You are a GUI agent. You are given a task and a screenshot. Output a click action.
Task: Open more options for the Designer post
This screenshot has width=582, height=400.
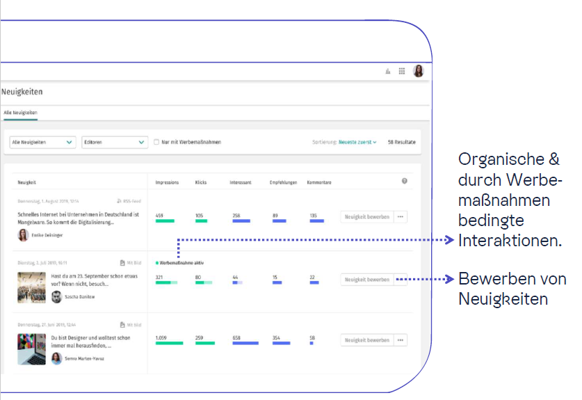(401, 340)
